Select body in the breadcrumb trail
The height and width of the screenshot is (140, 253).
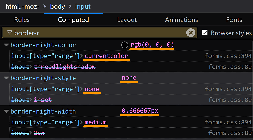click(57, 6)
